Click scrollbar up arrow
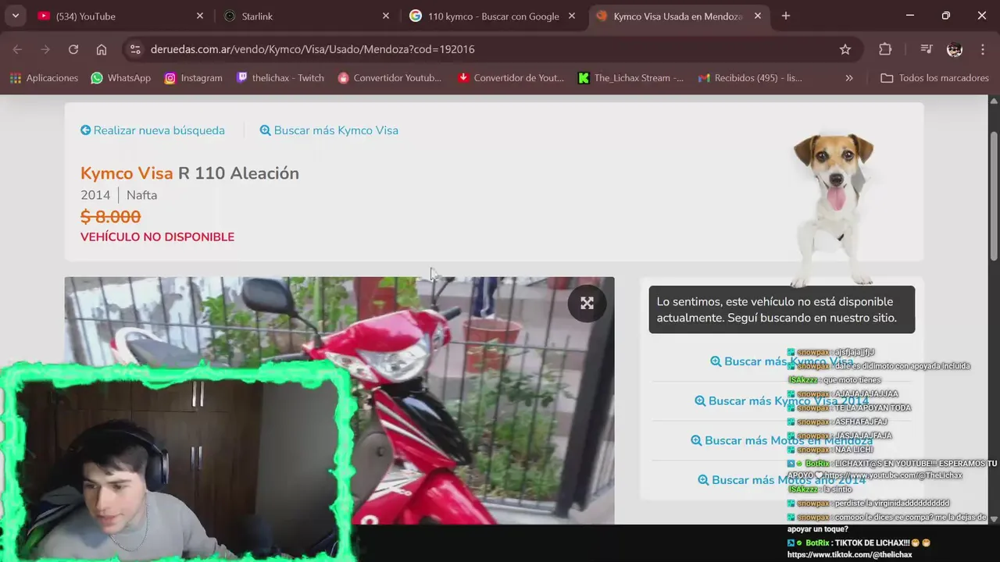Viewport: 1000px width, 562px height. click(x=994, y=101)
